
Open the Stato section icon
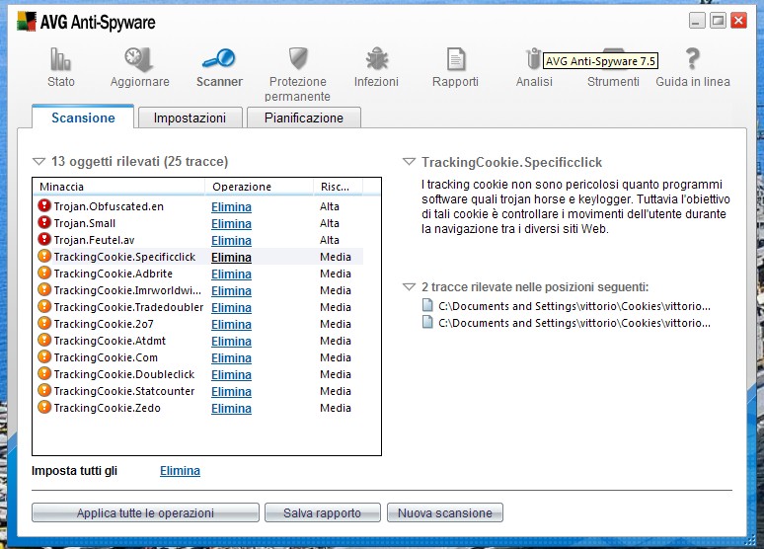[x=61, y=59]
